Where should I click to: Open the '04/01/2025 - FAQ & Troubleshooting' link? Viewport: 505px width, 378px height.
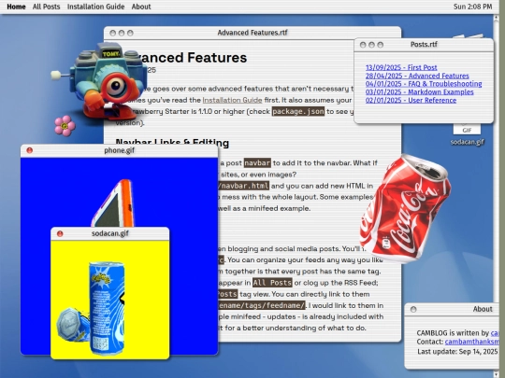[424, 84]
